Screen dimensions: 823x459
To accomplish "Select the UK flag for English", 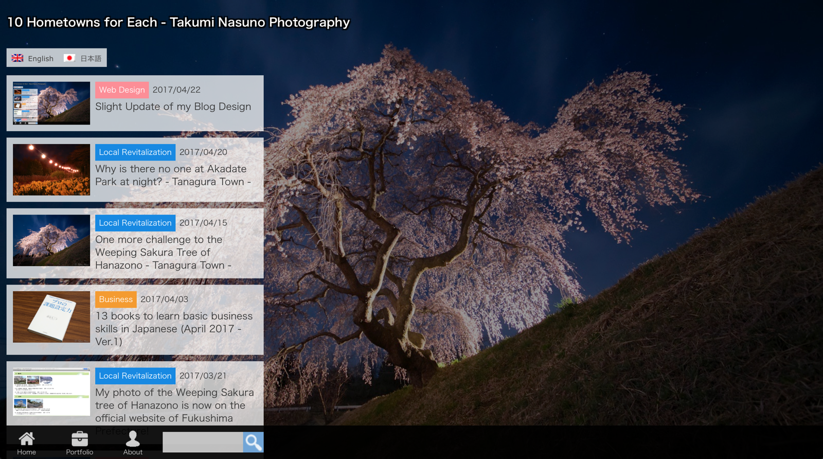I will [x=17, y=58].
